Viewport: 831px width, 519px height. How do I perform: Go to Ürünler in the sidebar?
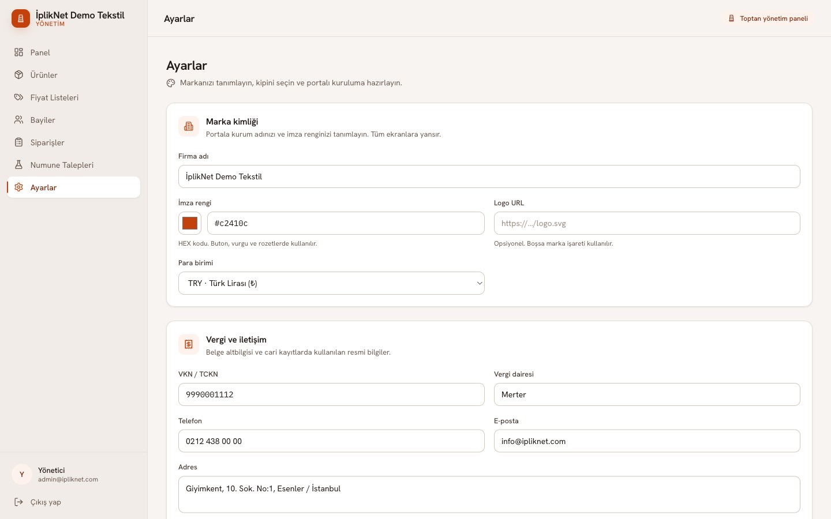(x=74, y=75)
